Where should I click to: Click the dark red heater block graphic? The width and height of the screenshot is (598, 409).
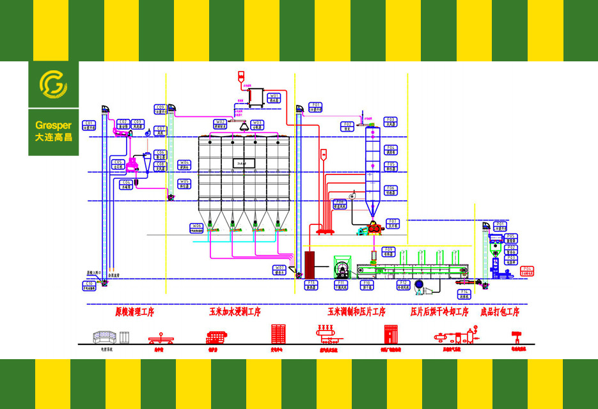pos(309,265)
